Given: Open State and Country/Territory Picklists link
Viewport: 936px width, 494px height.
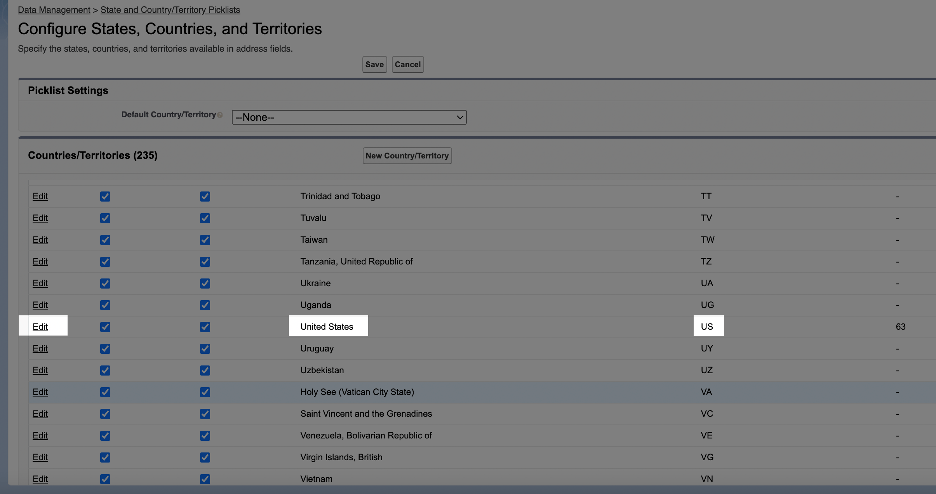Looking at the screenshot, I should tap(170, 10).
